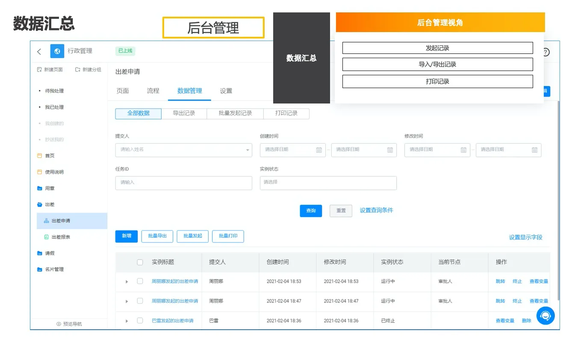Click the back arrow beside 行政管理

click(x=39, y=51)
